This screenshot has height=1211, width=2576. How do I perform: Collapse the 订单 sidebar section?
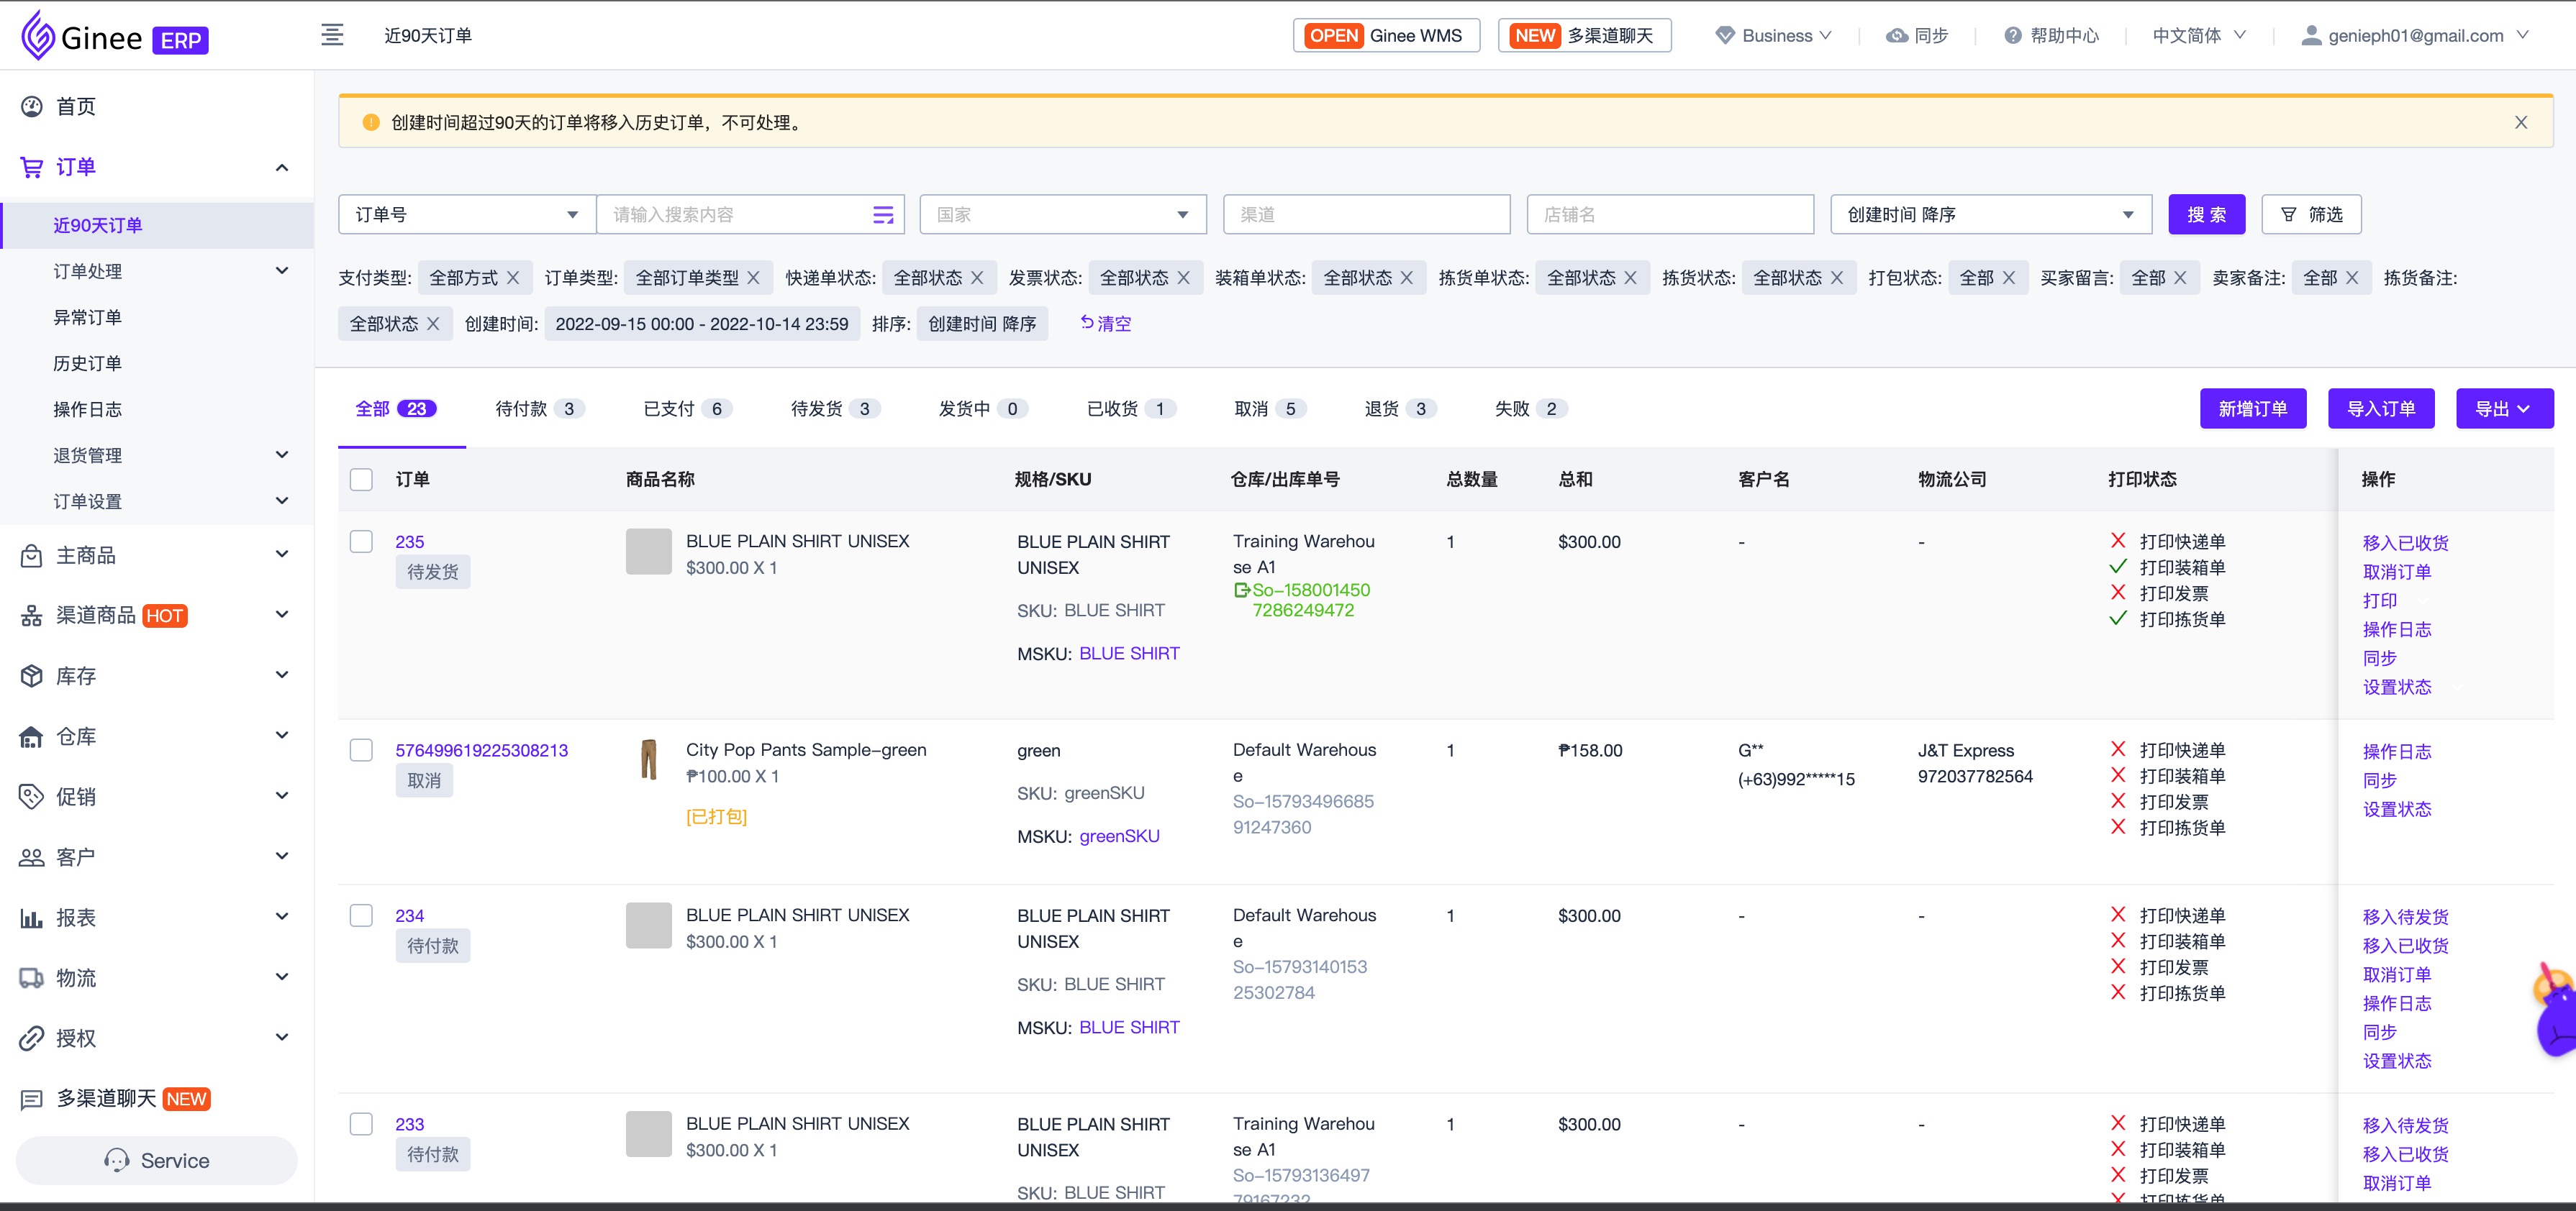[x=281, y=167]
